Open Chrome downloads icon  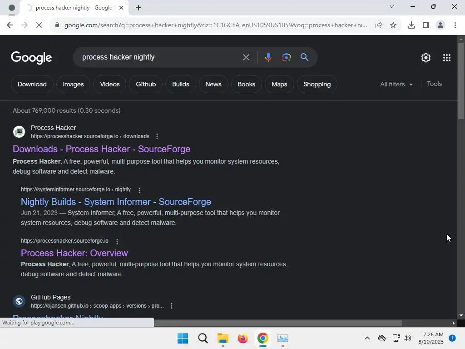coord(411,25)
